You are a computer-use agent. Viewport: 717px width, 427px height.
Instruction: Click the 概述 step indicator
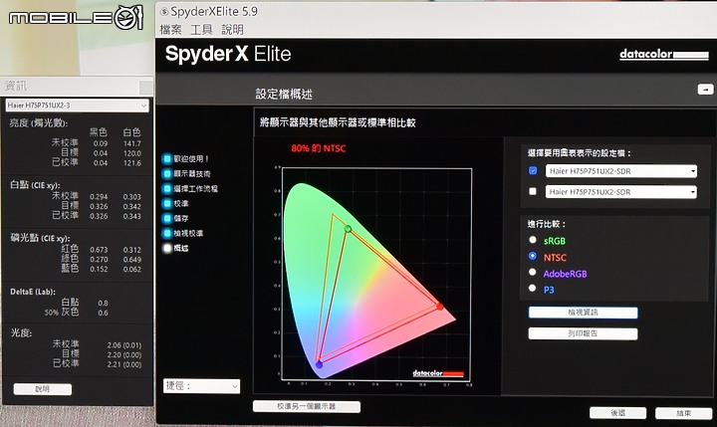point(167,248)
